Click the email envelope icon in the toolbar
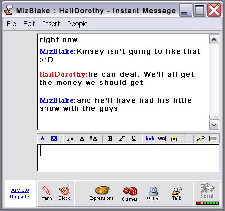 pyautogui.click(x=174, y=139)
